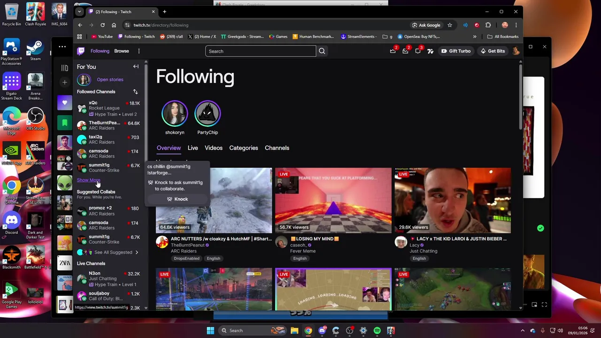Open caseoh_ lava stream thumbnail
This screenshot has width=601, height=338.
point(333,200)
